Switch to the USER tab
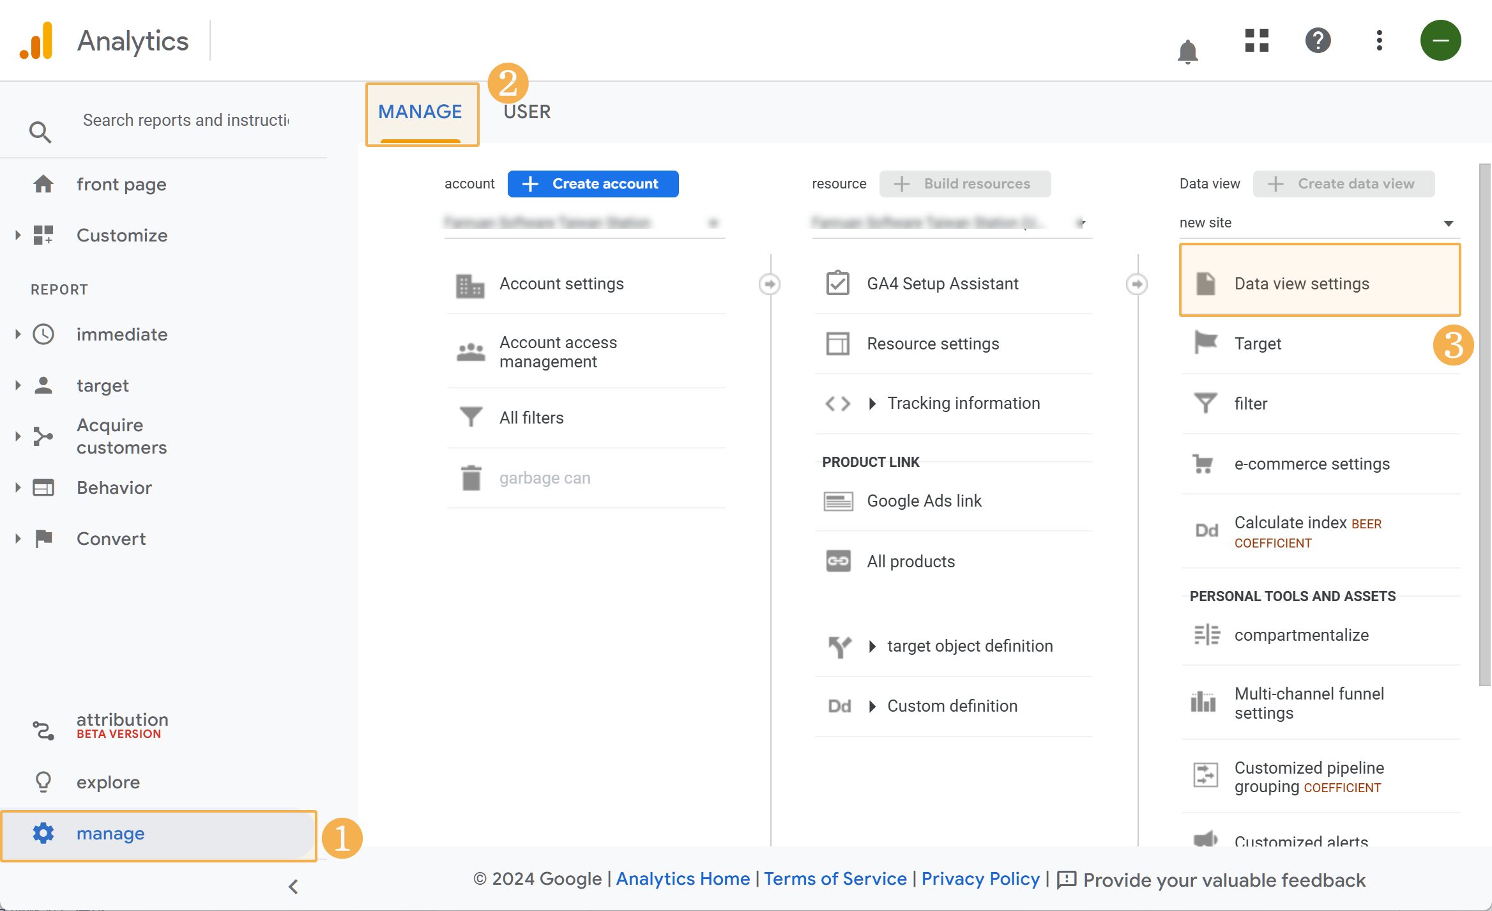The height and width of the screenshot is (911, 1492). point(527,112)
